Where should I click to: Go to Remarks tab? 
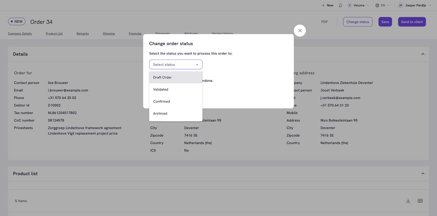click(83, 34)
